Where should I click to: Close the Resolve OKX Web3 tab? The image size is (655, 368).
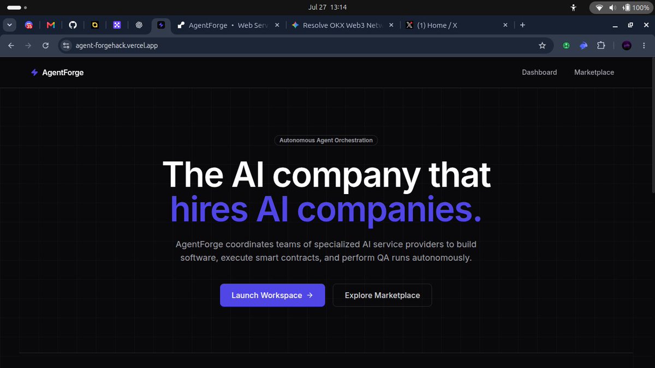click(x=391, y=25)
